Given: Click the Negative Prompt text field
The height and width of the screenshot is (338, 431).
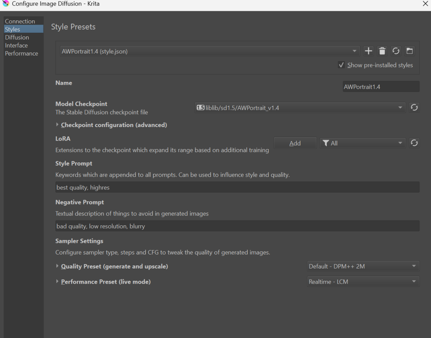Looking at the screenshot, I should 237,226.
